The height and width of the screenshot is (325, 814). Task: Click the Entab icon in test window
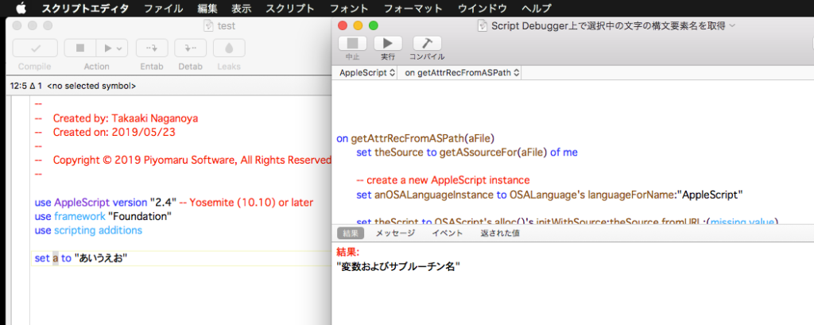(x=152, y=48)
